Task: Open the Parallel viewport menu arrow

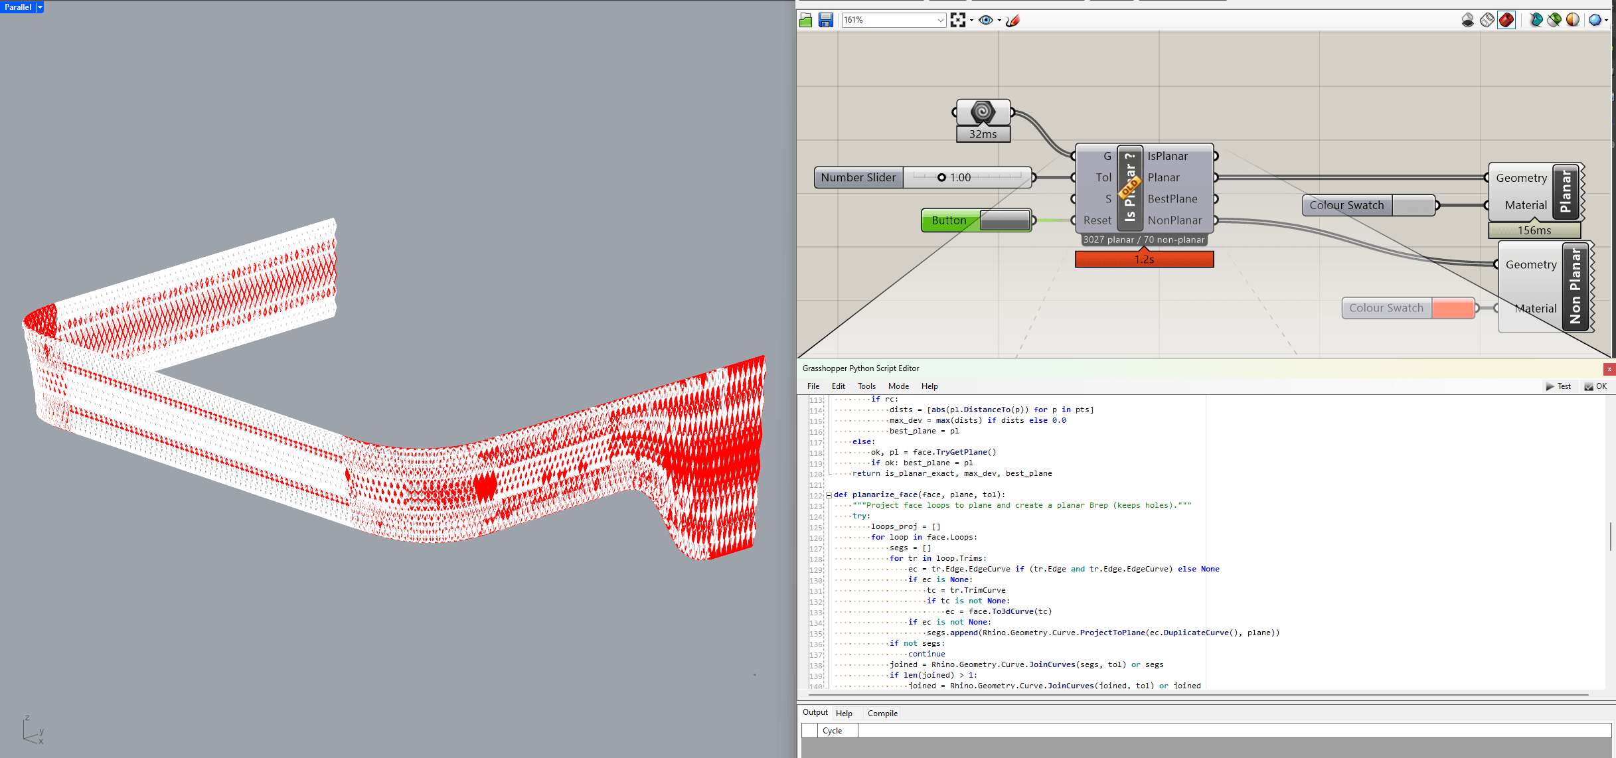Action: (x=40, y=7)
